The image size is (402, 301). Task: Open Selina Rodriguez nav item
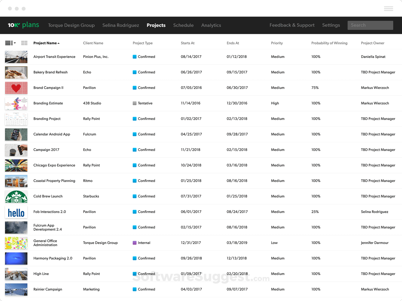click(121, 25)
